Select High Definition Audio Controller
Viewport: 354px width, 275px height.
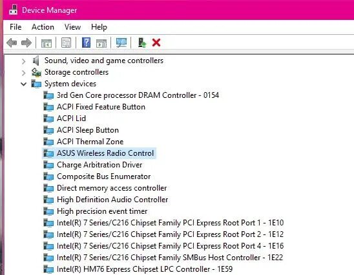click(x=112, y=200)
